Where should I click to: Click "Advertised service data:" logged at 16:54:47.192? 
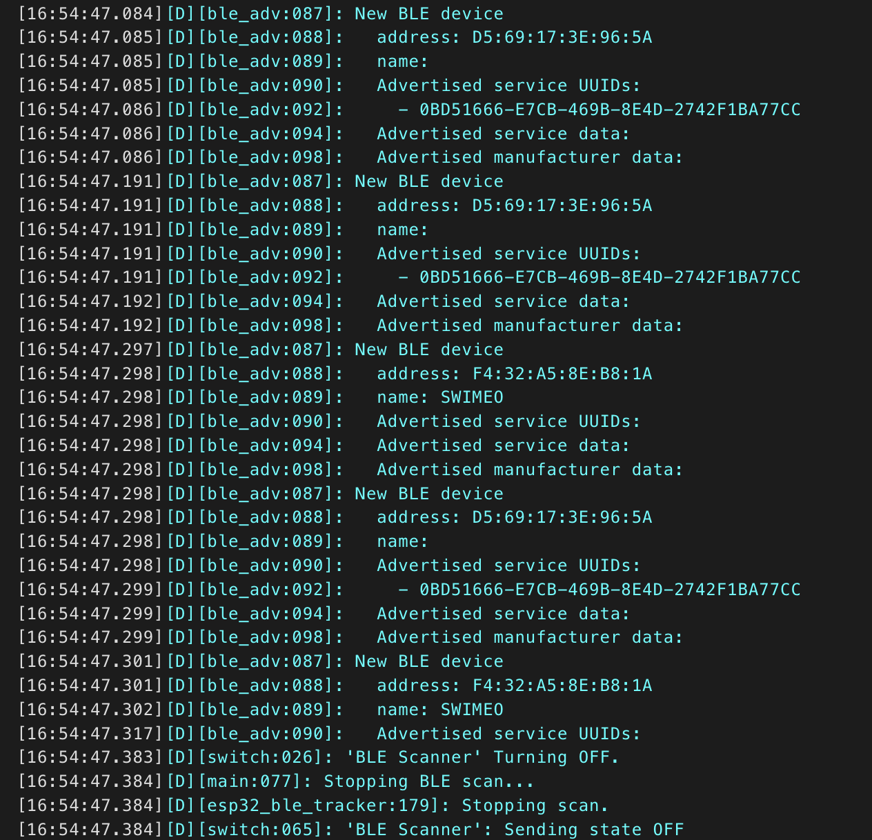point(503,301)
